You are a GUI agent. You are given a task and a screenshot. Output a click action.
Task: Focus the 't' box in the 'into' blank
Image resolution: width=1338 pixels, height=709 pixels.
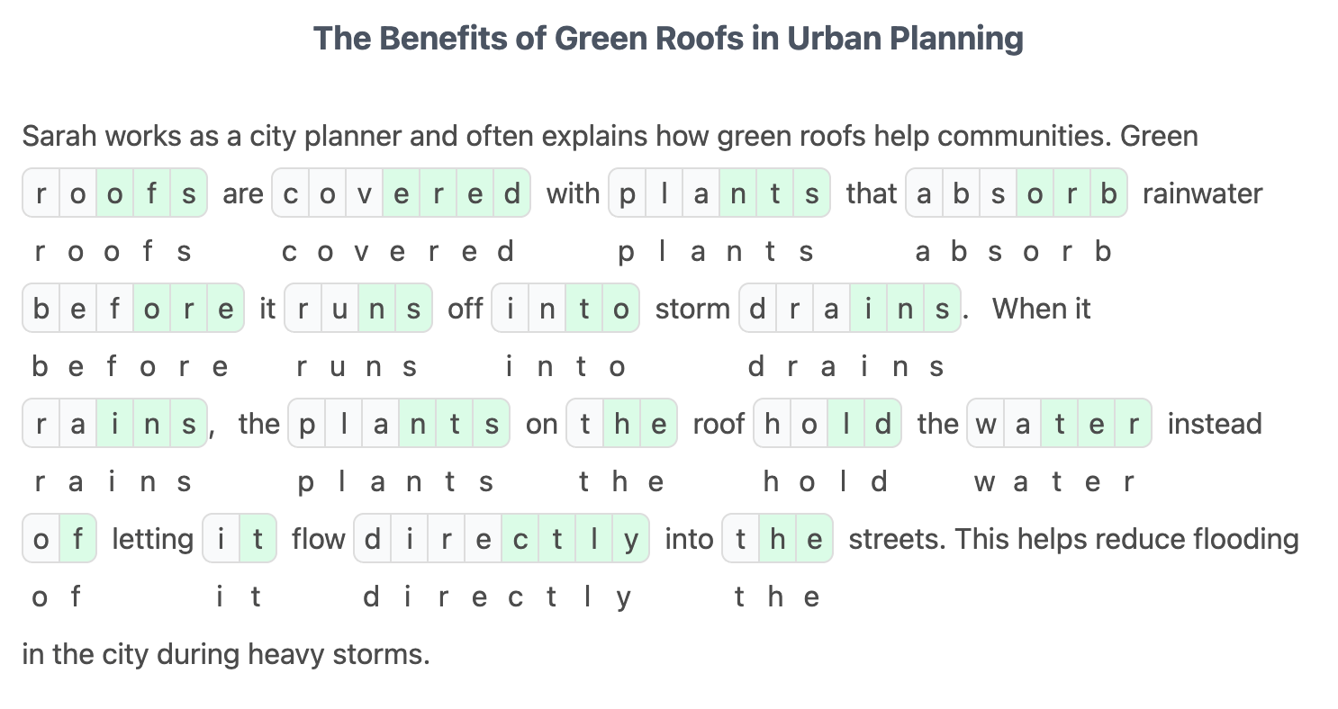[x=584, y=309]
